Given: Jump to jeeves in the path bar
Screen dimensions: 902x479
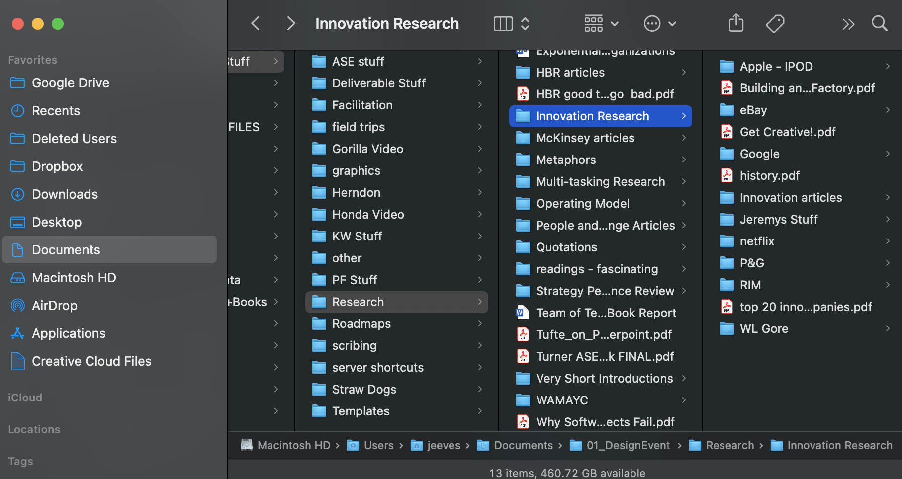Looking at the screenshot, I should pyautogui.click(x=436, y=445).
